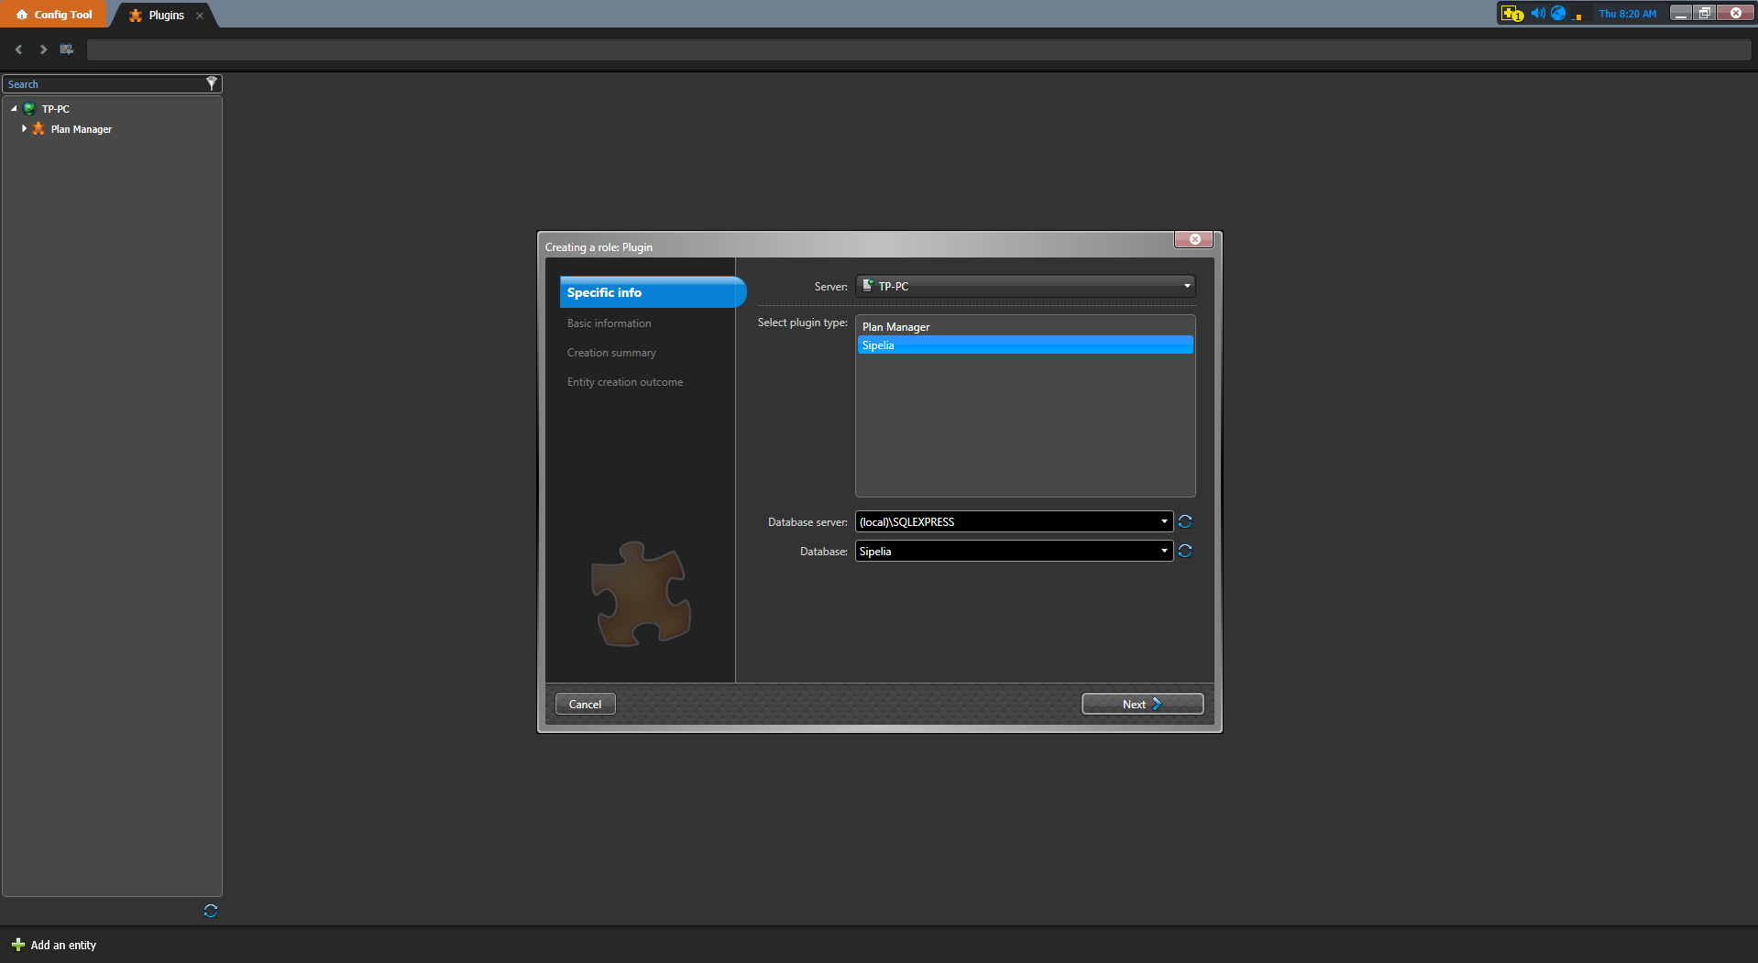The image size is (1758, 963).
Task: Expand the Plan Manager tree node
Action: [x=24, y=129]
